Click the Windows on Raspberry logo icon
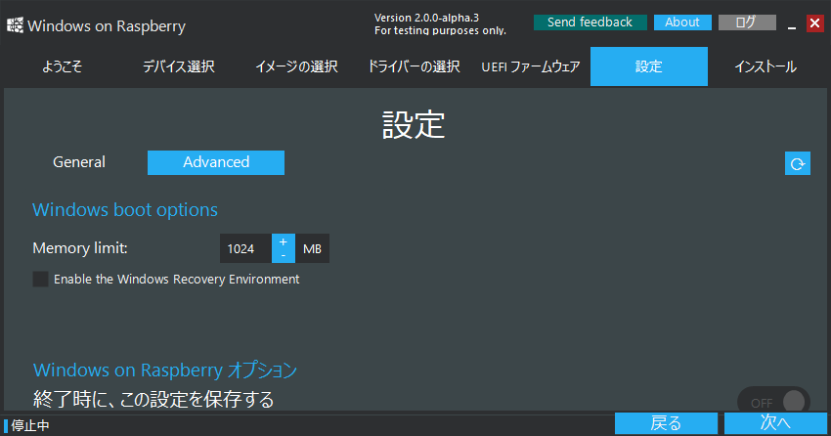The width and height of the screenshot is (831, 436). point(15,25)
